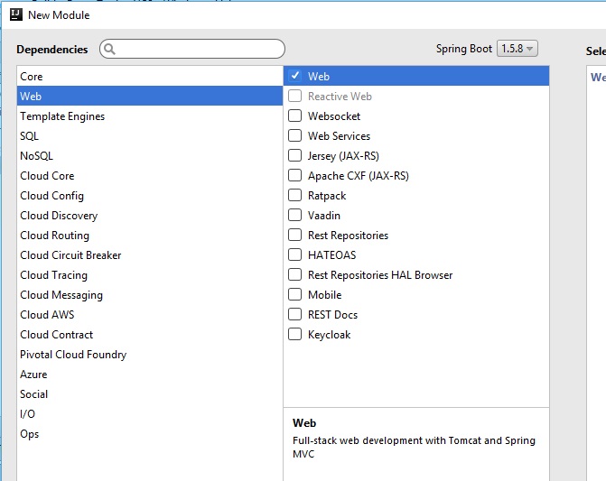This screenshot has height=481, width=606.
Task: Enable the Keycloak dependency
Action: [295, 334]
